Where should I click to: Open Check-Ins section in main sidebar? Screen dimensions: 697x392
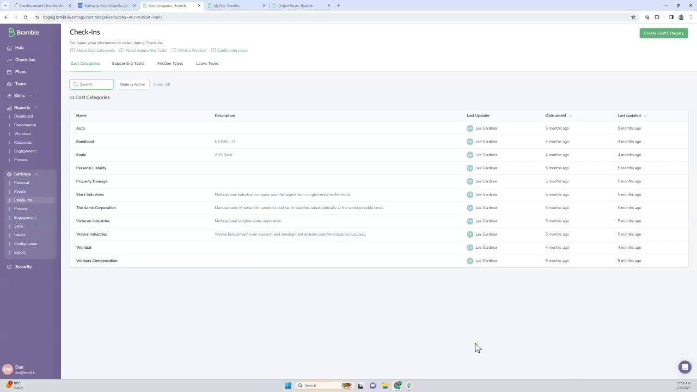pyautogui.click(x=25, y=60)
